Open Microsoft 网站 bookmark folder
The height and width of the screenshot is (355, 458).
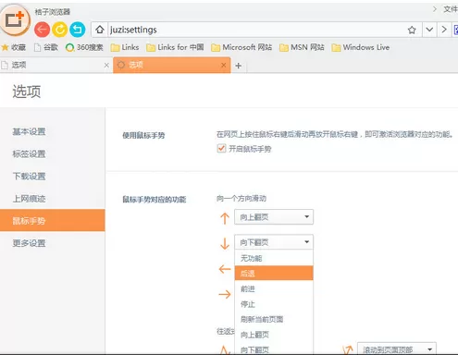241,47
